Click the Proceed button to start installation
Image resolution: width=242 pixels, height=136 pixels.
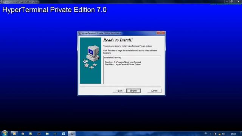[133, 91]
